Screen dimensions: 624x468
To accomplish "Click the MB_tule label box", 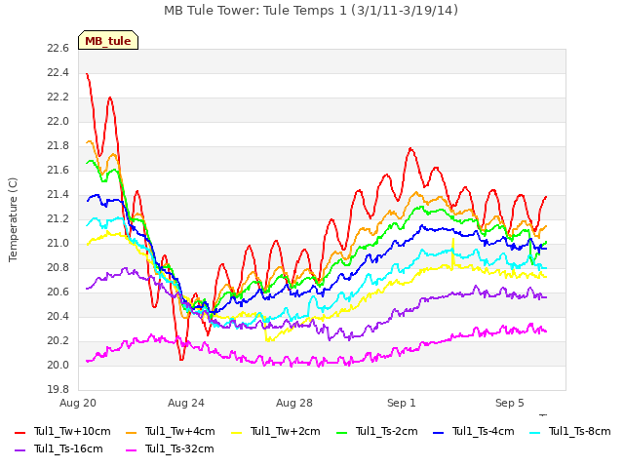I will pyautogui.click(x=108, y=40).
